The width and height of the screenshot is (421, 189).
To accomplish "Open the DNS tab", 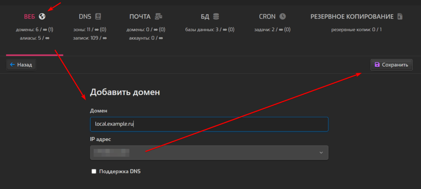I will 85,17.
